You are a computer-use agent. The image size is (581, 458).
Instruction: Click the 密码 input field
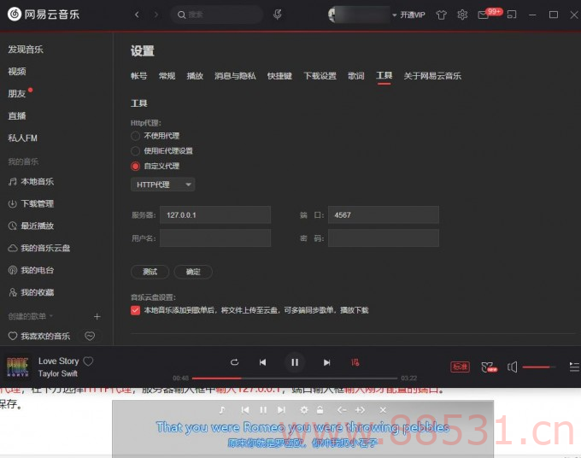tap(384, 238)
